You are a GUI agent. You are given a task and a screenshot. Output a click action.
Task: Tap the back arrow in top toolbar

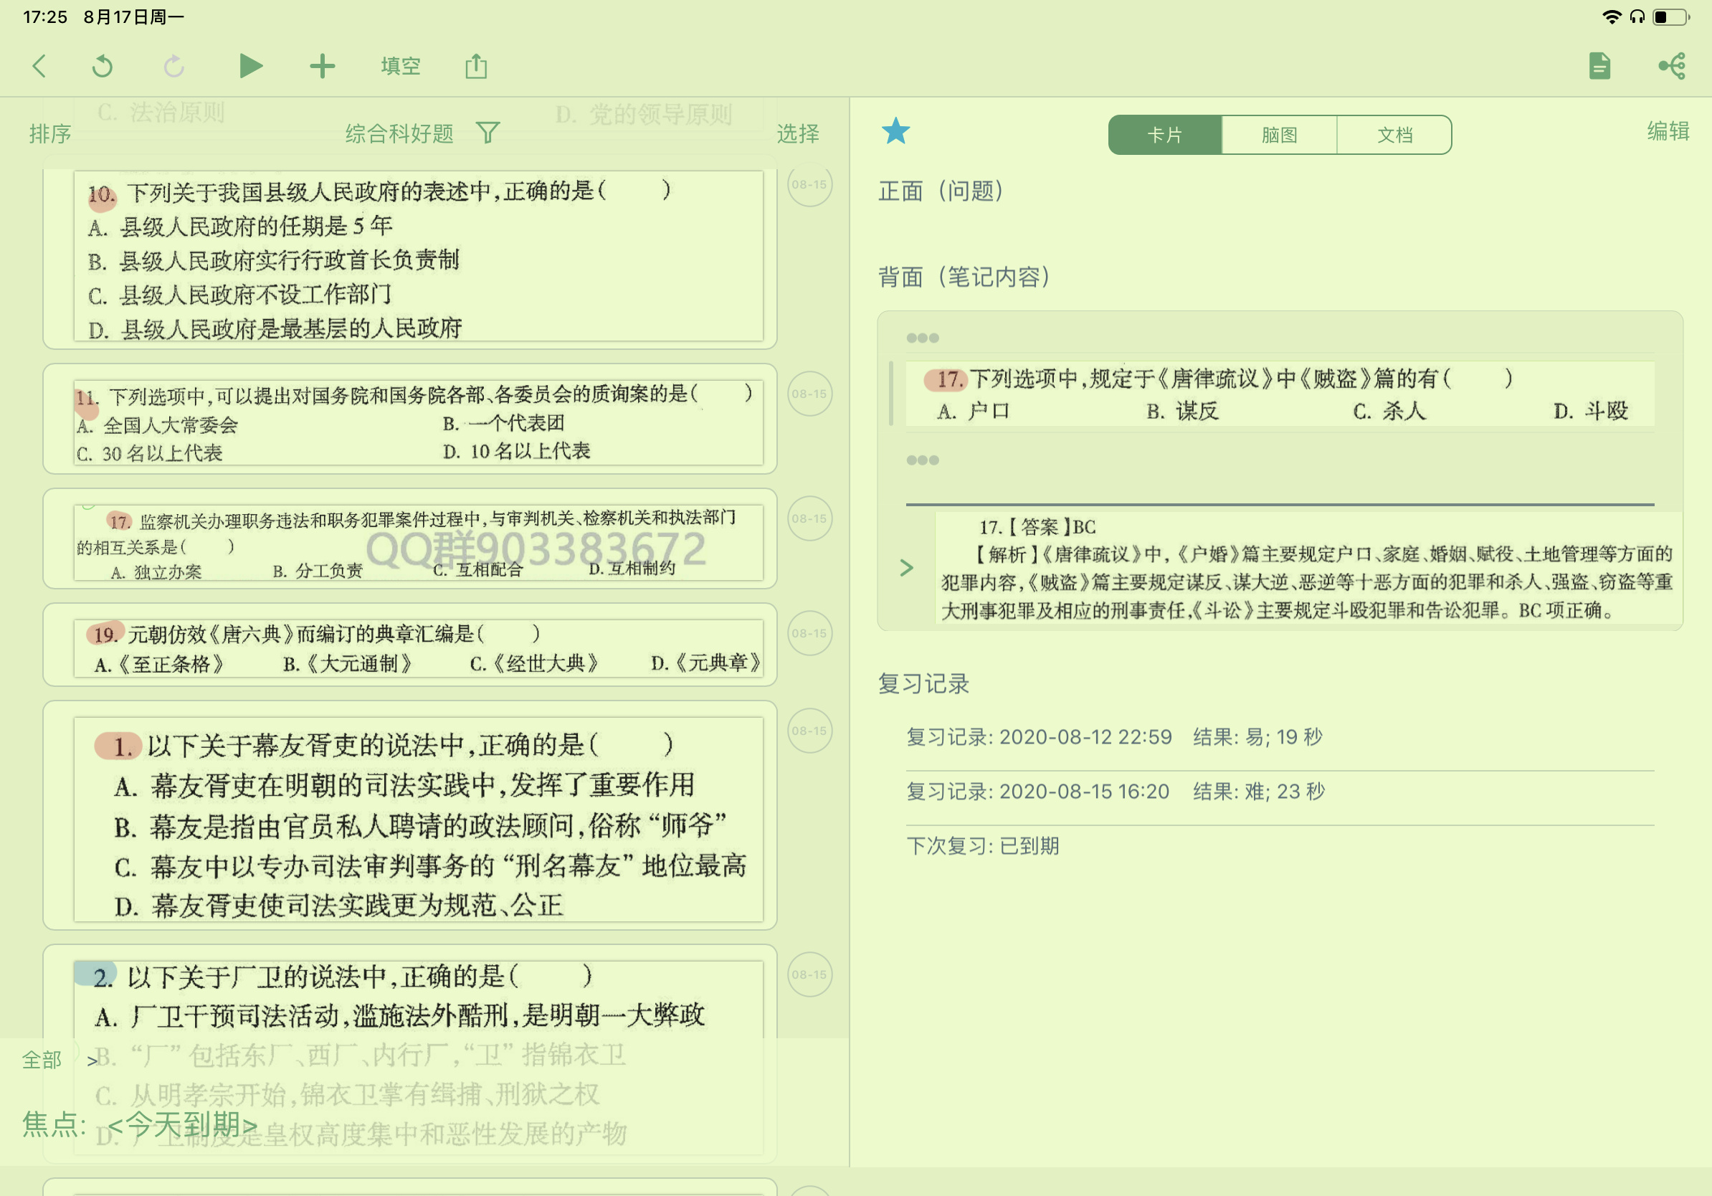[39, 67]
